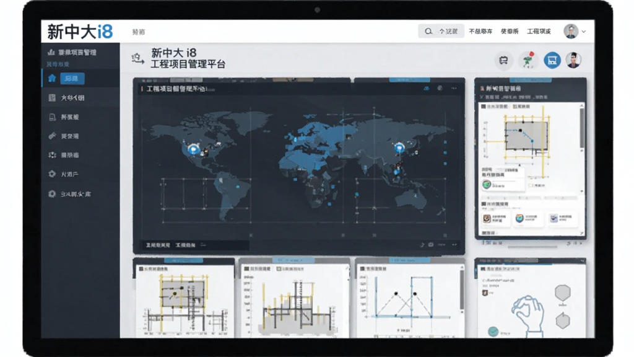Open the blue circular monitor icon
This screenshot has height=357, width=634.
[552, 60]
